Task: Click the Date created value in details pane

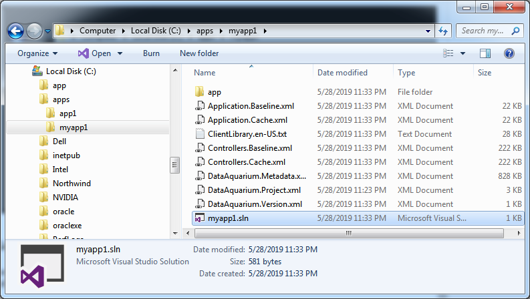Action: 283,274
